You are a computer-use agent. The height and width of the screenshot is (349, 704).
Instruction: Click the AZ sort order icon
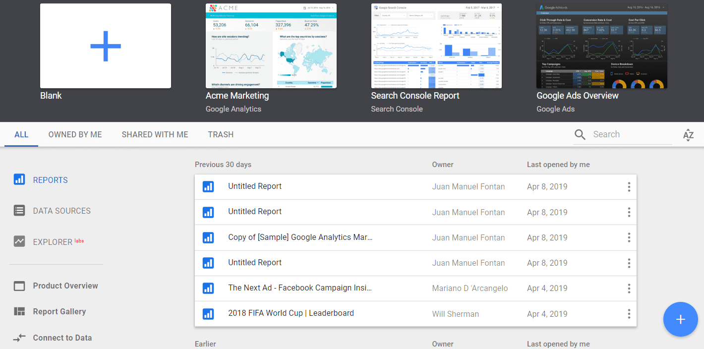(688, 135)
